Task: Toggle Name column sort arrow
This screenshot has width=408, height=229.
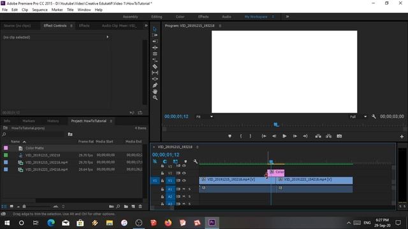Action: point(24,142)
